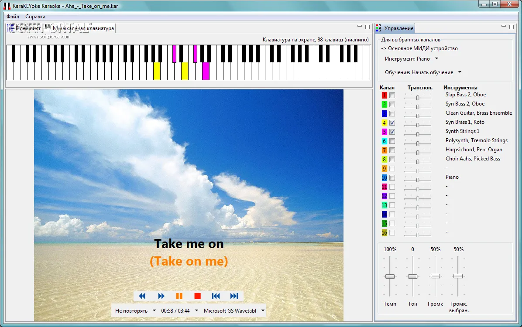522x327 pixels.
Task: Maximize the Управление panel
Action: click(x=512, y=27)
